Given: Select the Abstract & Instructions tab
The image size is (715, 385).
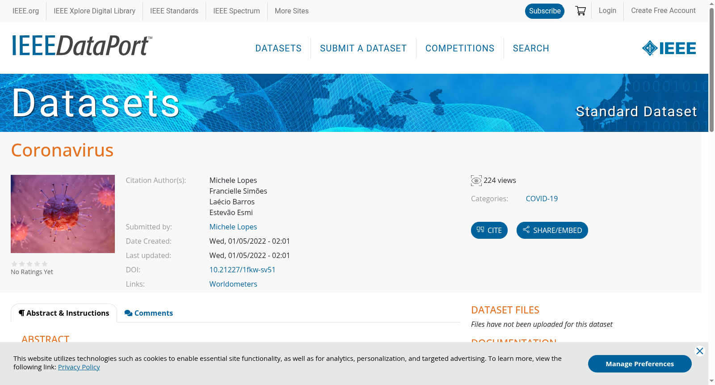Looking at the screenshot, I should pos(64,313).
